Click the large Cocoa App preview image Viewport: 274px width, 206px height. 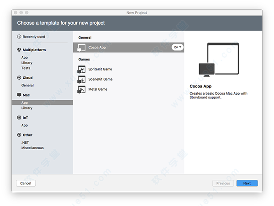pos(219,60)
